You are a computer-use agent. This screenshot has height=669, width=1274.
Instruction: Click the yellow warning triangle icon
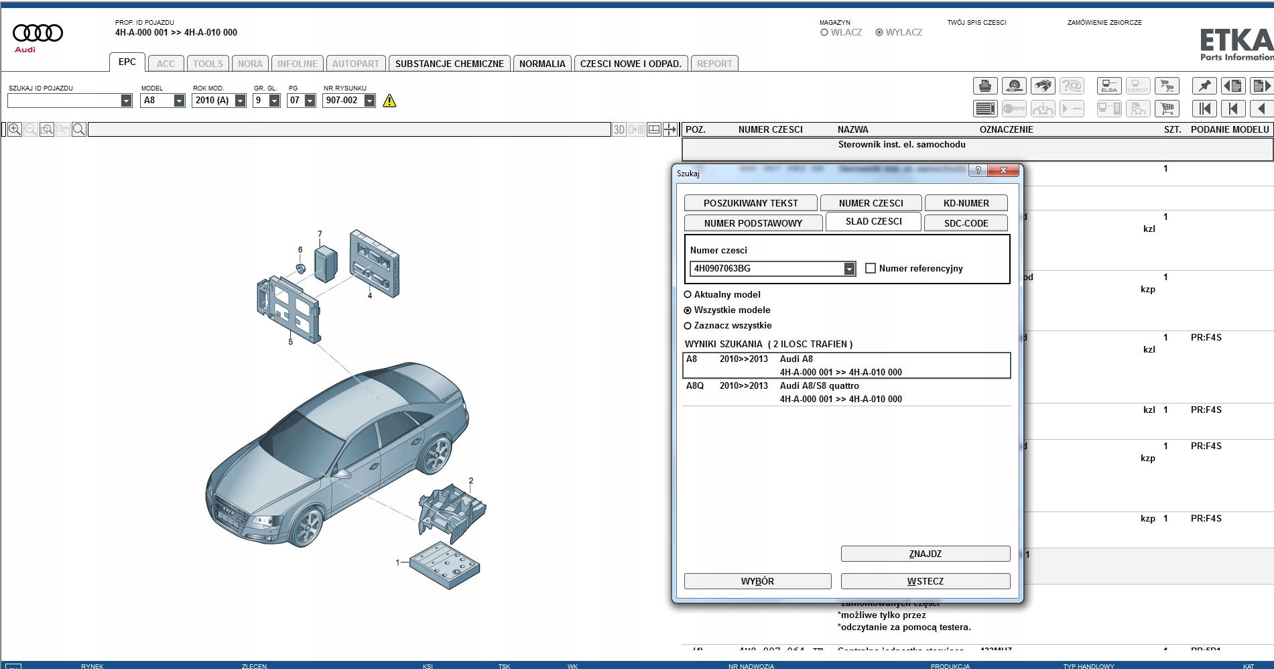(x=389, y=101)
